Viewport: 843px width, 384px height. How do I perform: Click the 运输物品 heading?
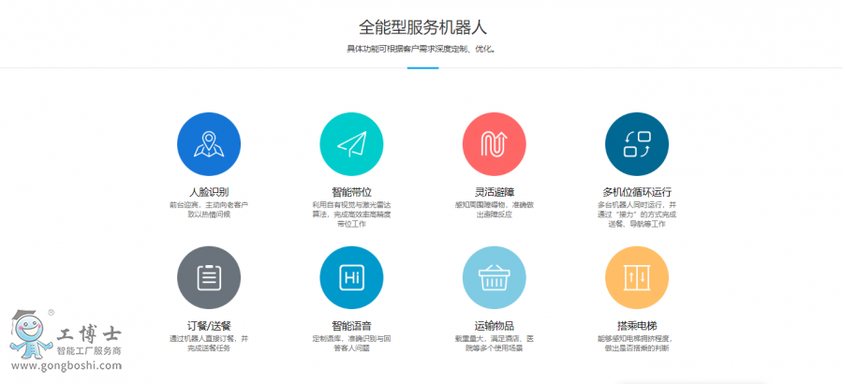(494, 326)
